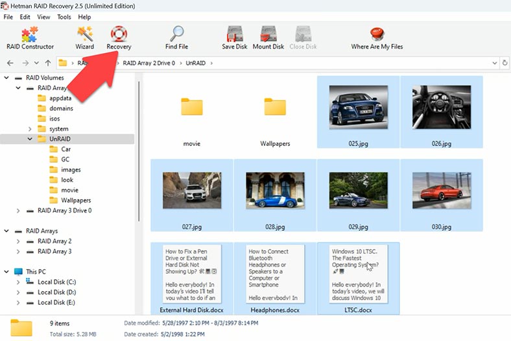Select Wallpapers subfolder in the tree
Image resolution: width=511 pixels, height=341 pixels.
tap(76, 200)
